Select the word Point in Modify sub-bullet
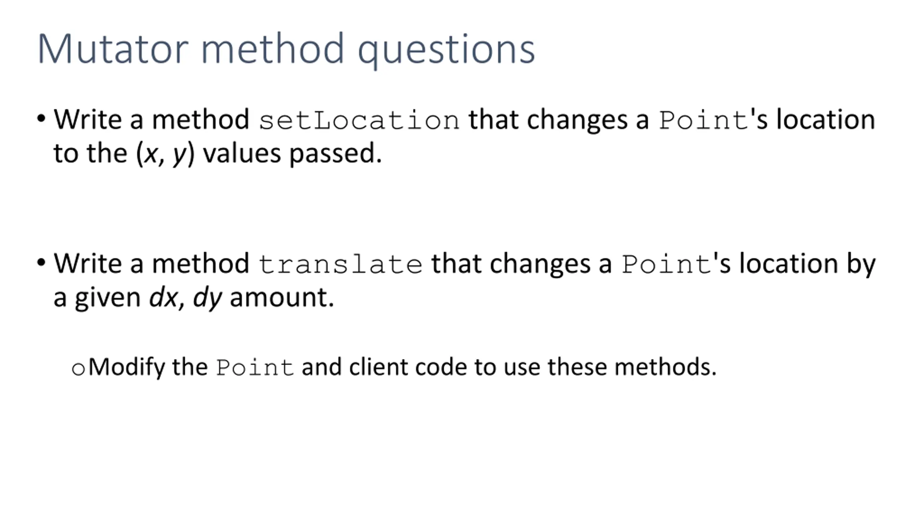This screenshot has width=924, height=520. [x=255, y=368]
